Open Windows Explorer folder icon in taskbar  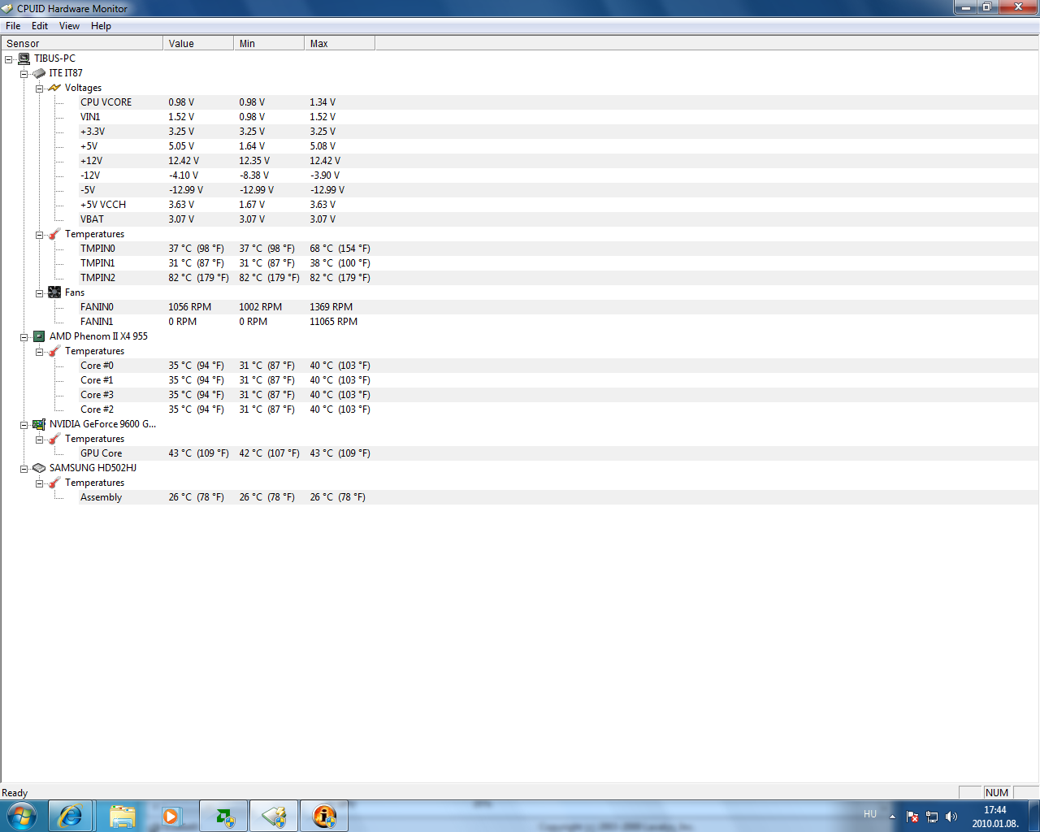[122, 816]
